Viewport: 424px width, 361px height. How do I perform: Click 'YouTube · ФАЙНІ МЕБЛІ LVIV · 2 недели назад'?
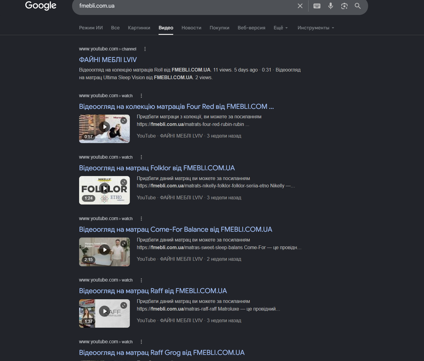pyautogui.click(x=189, y=259)
